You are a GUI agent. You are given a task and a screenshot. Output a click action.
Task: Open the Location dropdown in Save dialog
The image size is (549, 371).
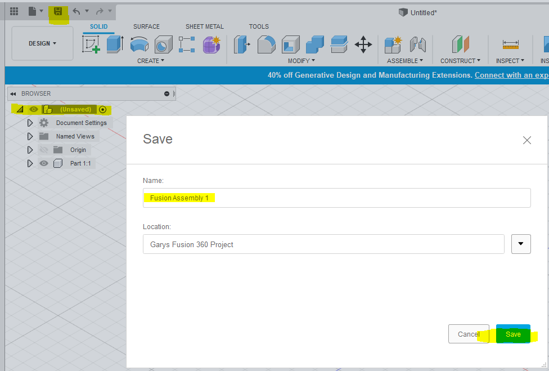pyautogui.click(x=521, y=243)
